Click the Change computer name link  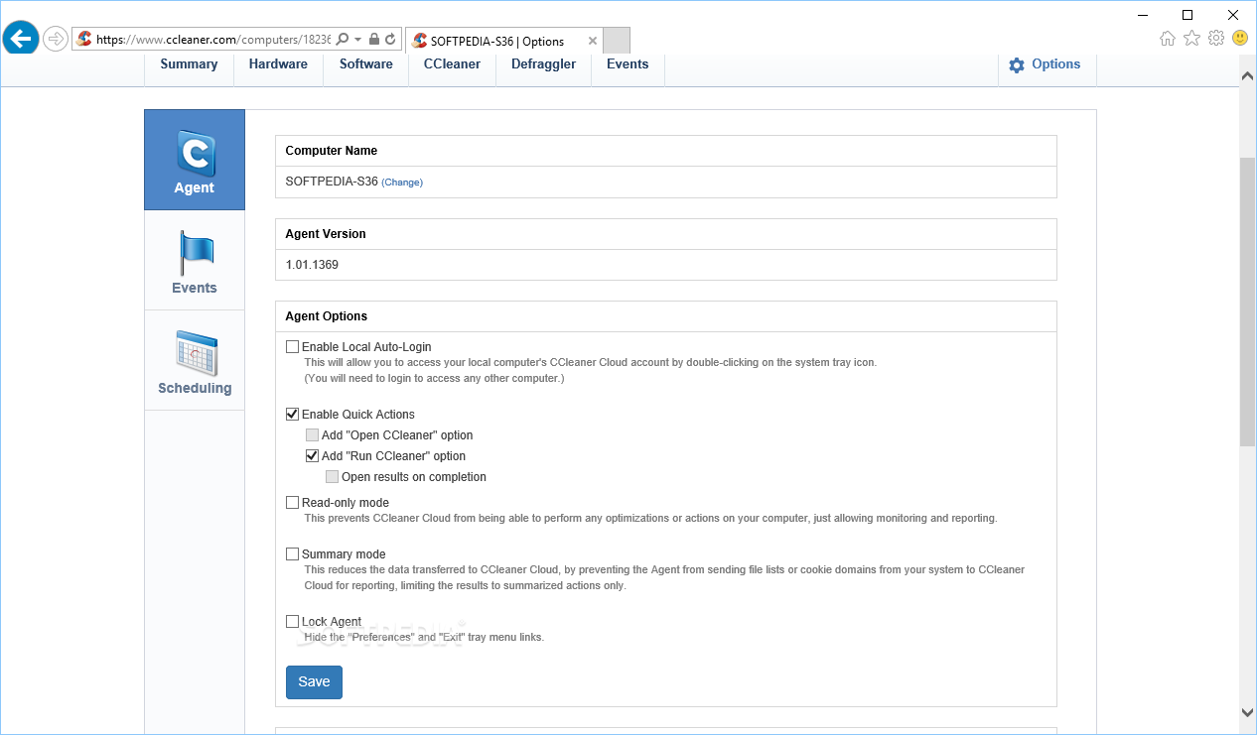(402, 183)
